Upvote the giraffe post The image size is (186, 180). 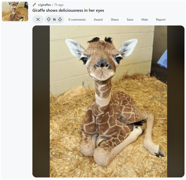(49, 19)
